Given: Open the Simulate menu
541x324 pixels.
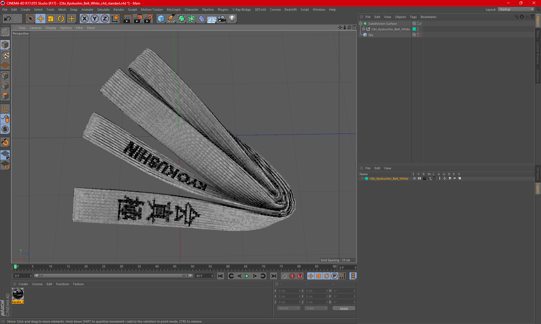Looking at the screenshot, I should [103, 10].
